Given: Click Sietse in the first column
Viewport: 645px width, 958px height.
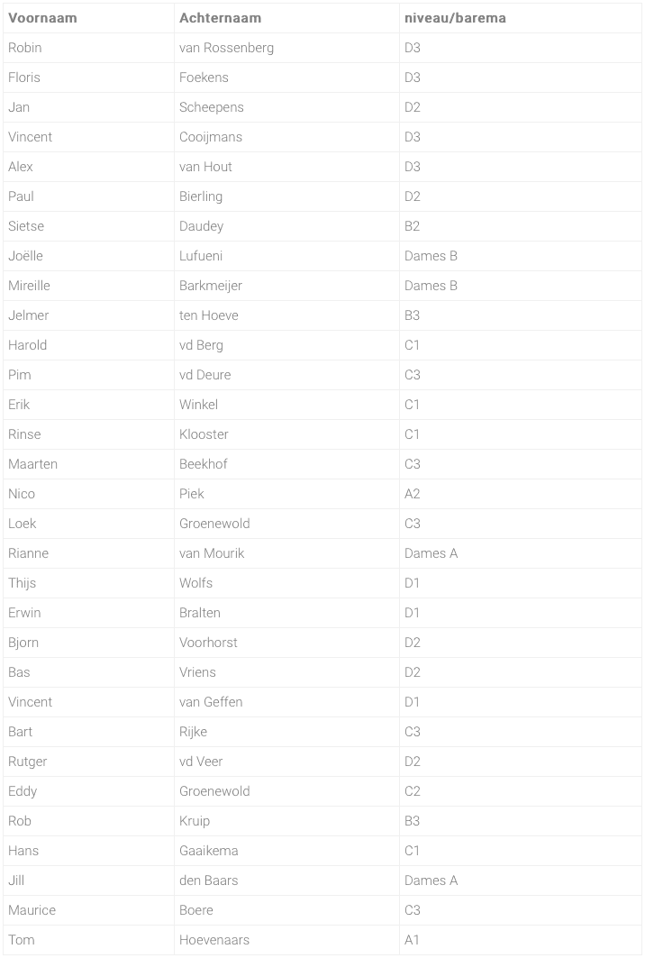Looking at the screenshot, I should (88, 226).
